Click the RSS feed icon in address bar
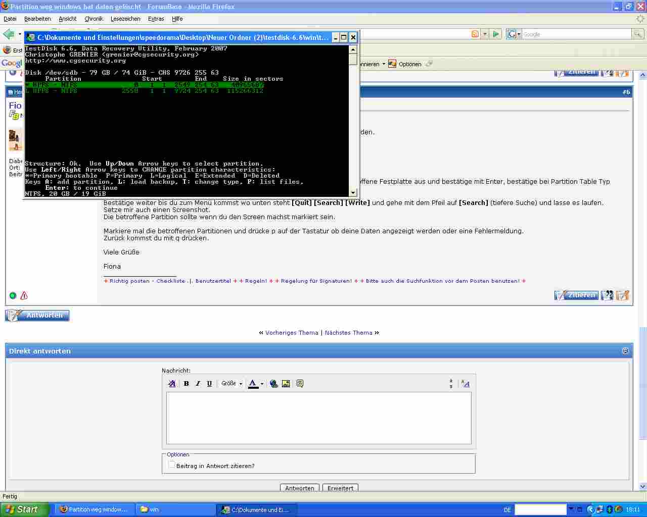The height and width of the screenshot is (517, 647). click(475, 34)
